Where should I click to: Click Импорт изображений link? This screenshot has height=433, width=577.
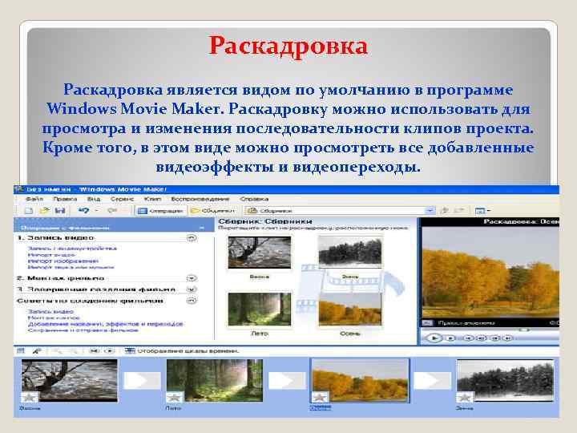pos(63,261)
